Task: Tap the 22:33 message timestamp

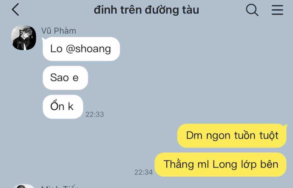Action: (95, 114)
